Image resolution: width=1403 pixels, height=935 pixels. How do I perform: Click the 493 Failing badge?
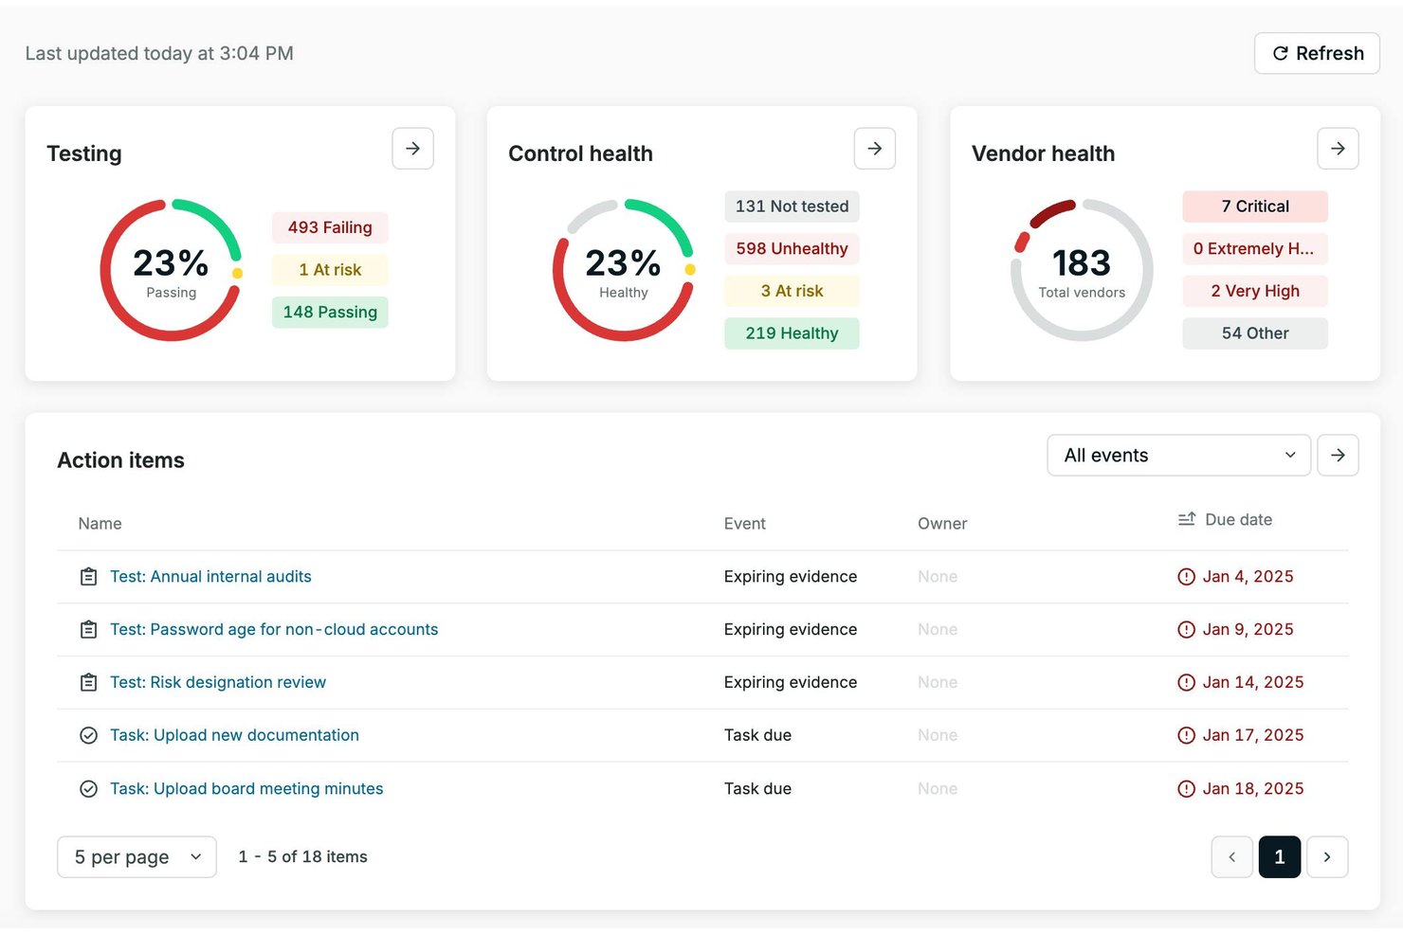click(330, 227)
